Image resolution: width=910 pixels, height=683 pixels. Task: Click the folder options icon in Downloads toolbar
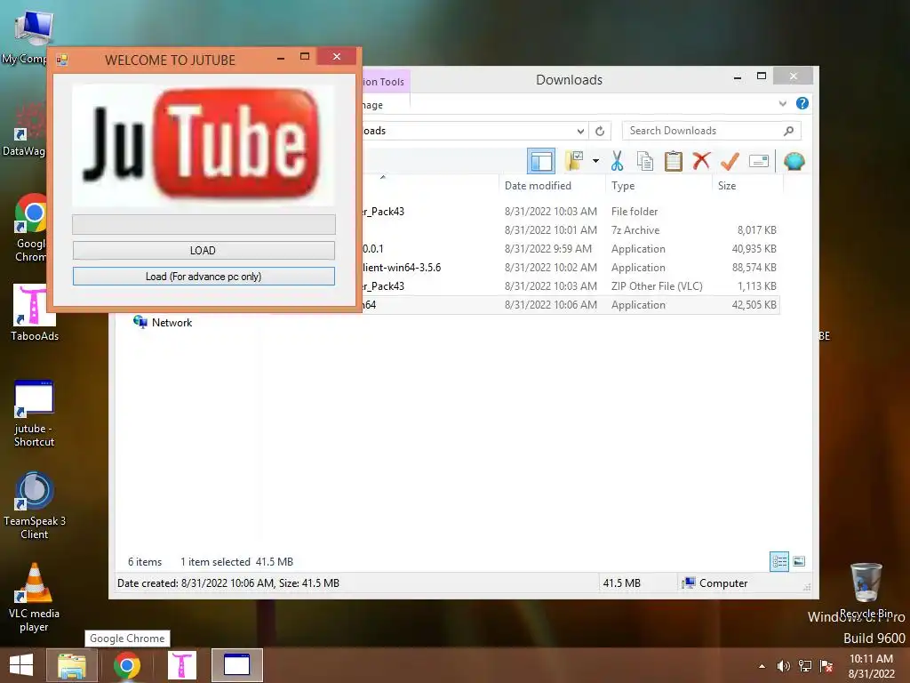574,161
